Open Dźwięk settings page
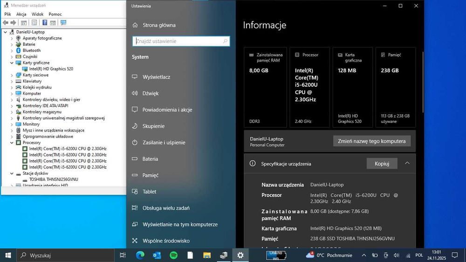This screenshot has width=466, height=262. [151, 93]
